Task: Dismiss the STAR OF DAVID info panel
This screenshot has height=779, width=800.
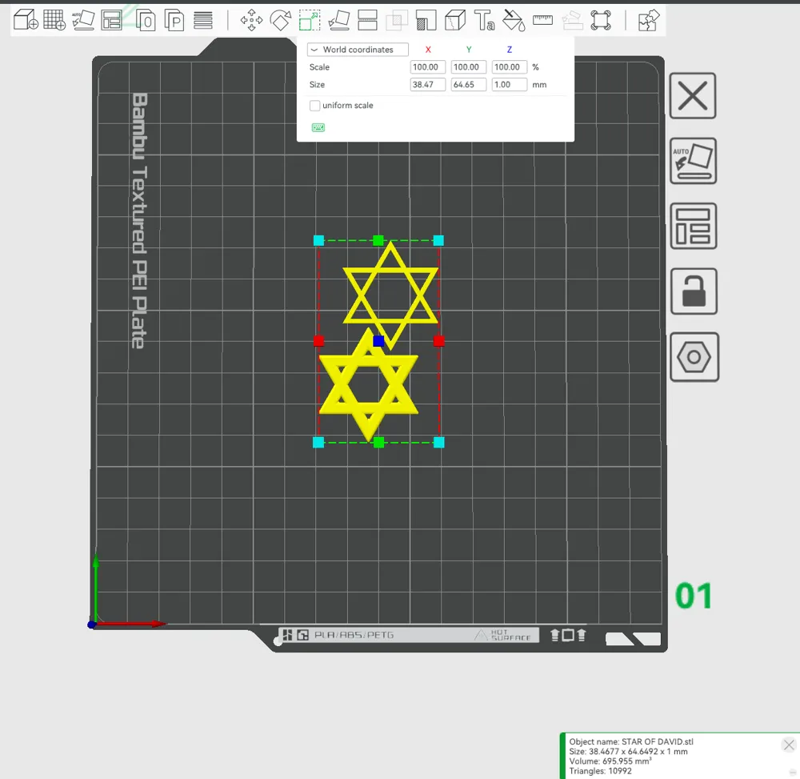Action: 789,745
